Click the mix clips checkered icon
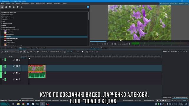Screen dimensions: 189x106 point(65,52)
